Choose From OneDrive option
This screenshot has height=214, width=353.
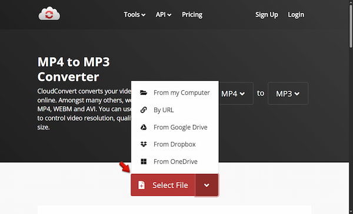tap(175, 162)
